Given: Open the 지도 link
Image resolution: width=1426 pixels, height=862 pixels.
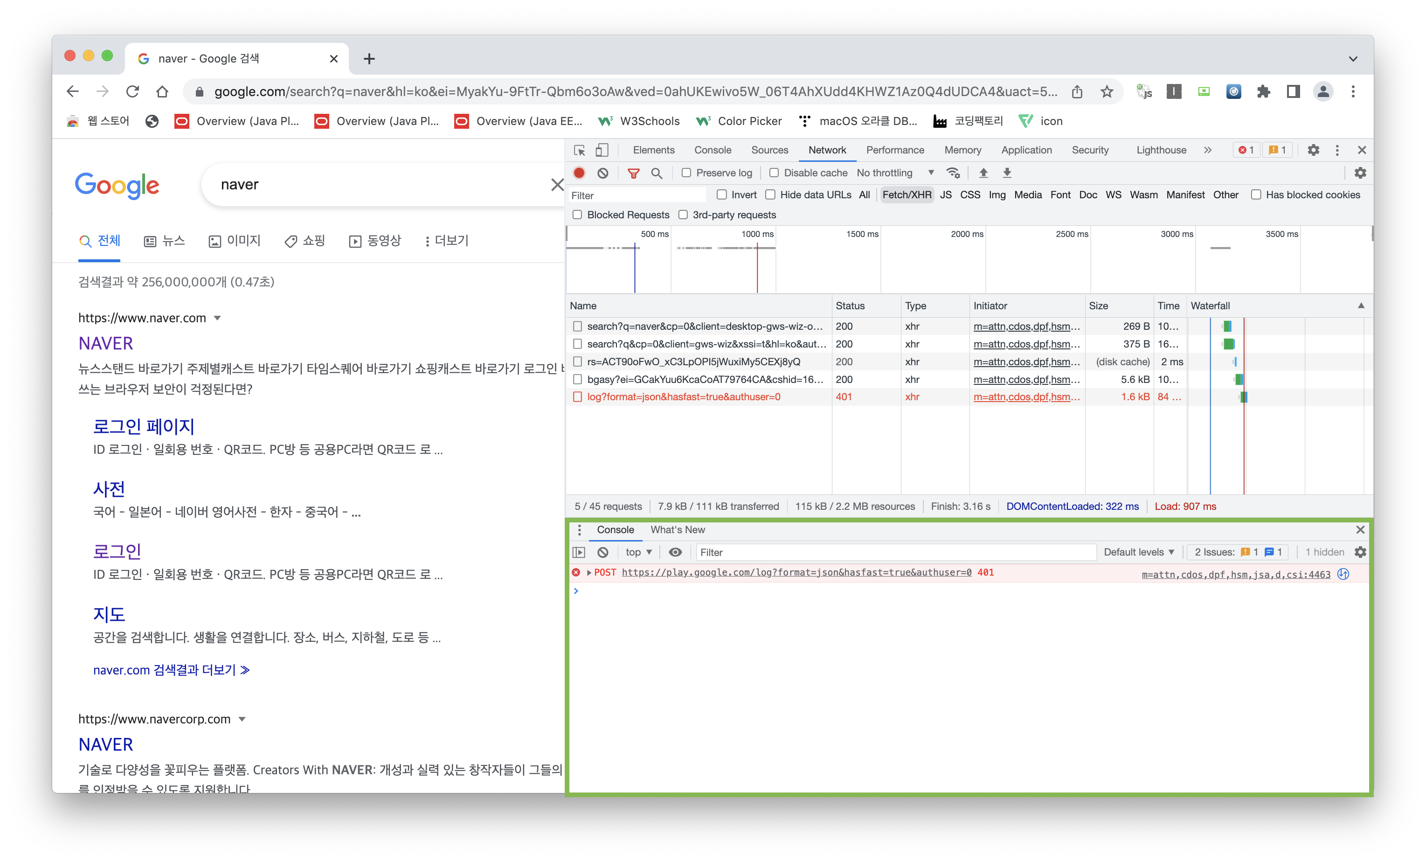Looking at the screenshot, I should [x=109, y=614].
